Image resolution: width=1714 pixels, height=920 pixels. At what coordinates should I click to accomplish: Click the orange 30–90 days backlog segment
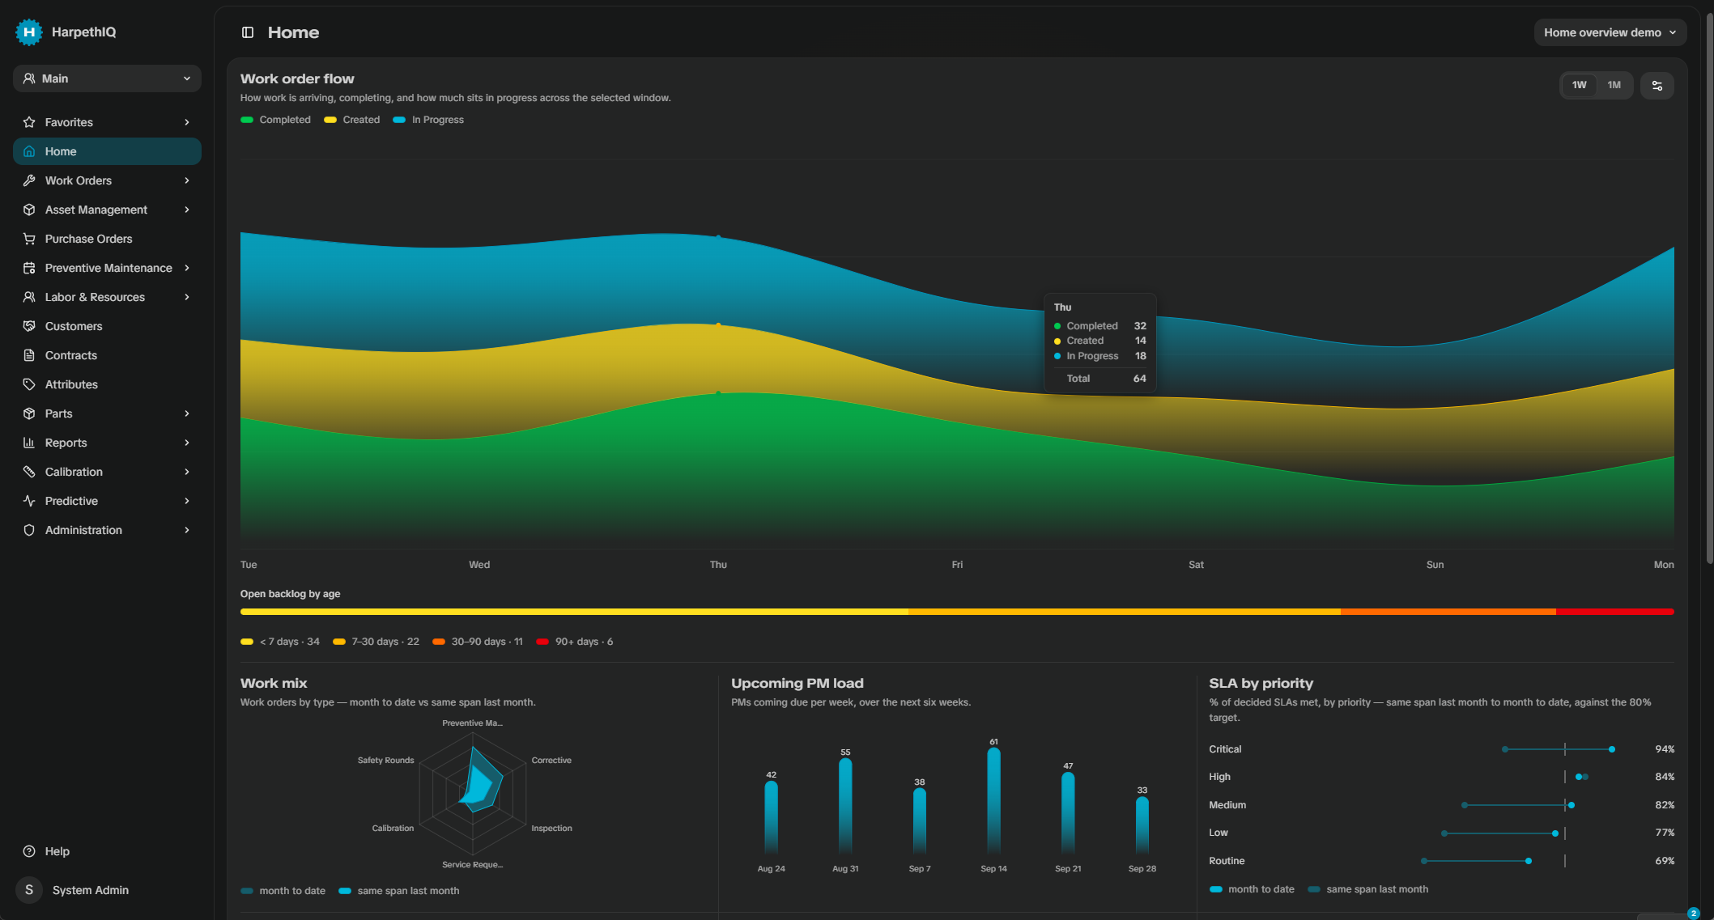click(x=1448, y=612)
